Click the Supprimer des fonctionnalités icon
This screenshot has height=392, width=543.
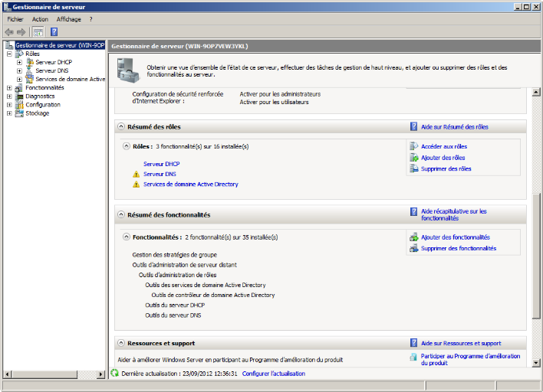click(x=414, y=248)
